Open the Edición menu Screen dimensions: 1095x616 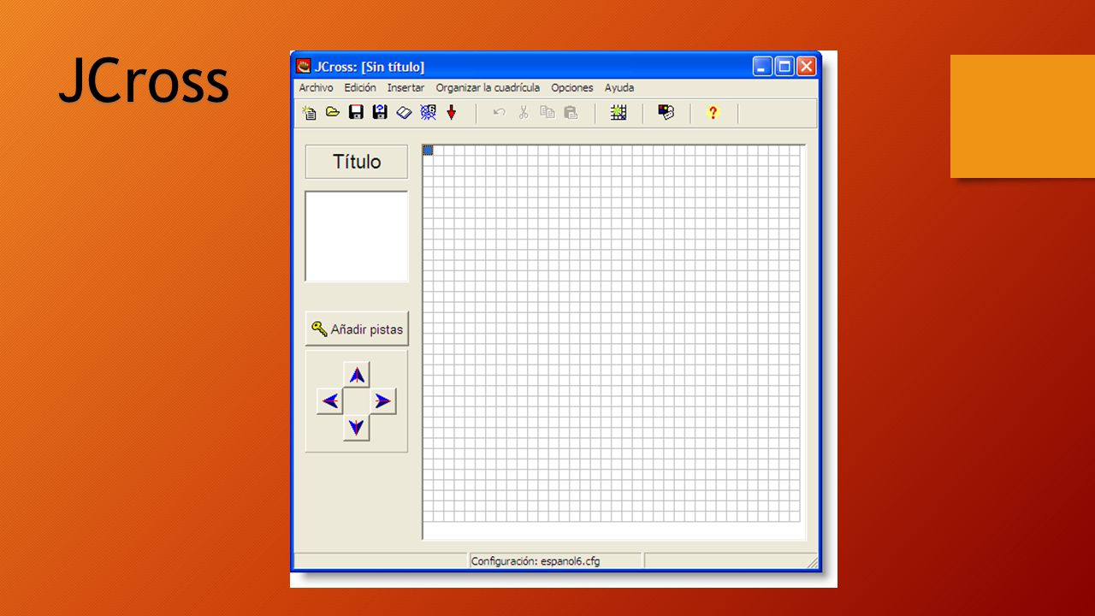tap(360, 87)
